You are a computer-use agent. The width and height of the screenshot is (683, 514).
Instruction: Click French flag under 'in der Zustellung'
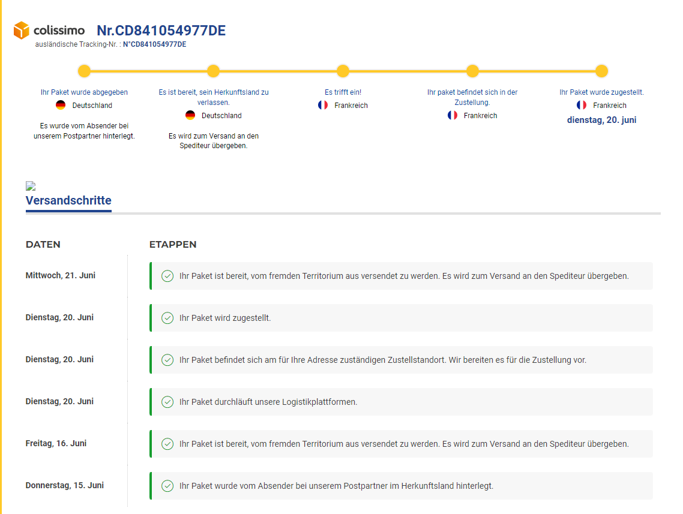click(453, 116)
